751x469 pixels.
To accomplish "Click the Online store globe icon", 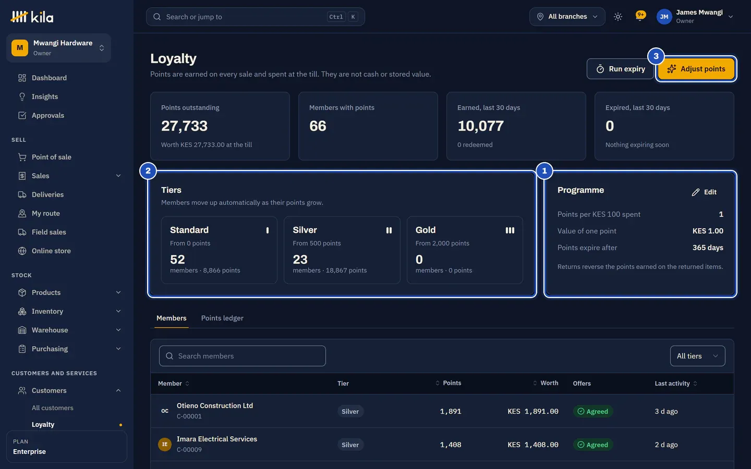I will tap(22, 251).
